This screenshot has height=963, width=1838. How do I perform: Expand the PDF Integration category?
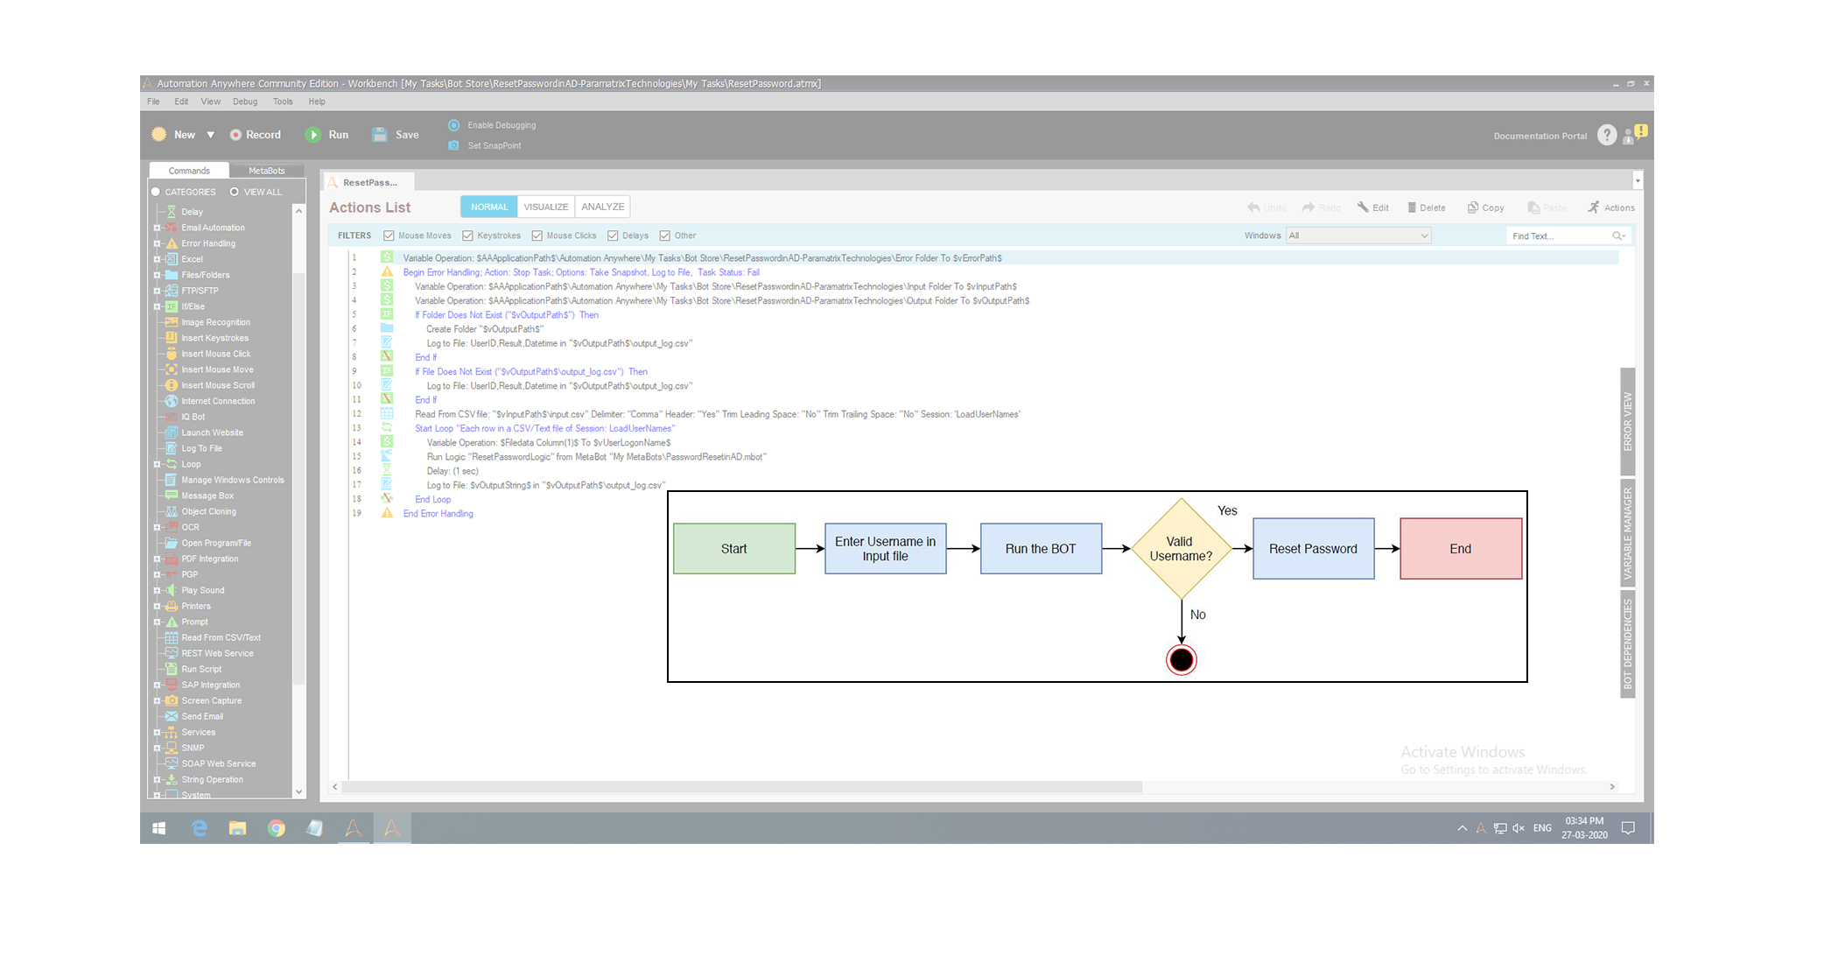(157, 559)
